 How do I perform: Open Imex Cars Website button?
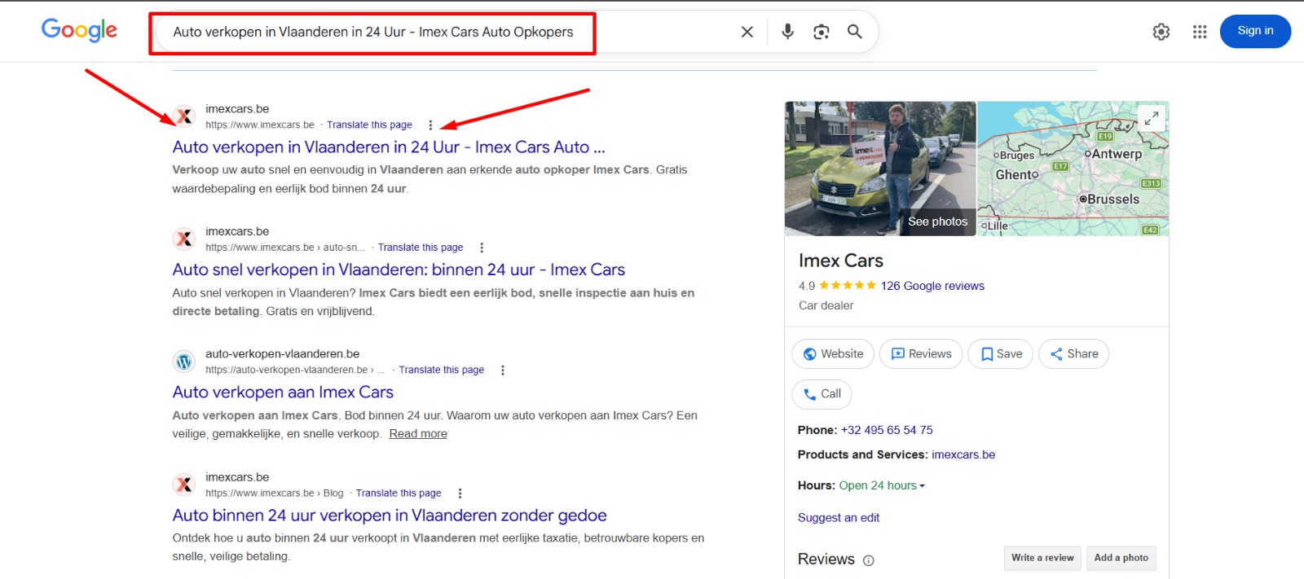(x=832, y=354)
